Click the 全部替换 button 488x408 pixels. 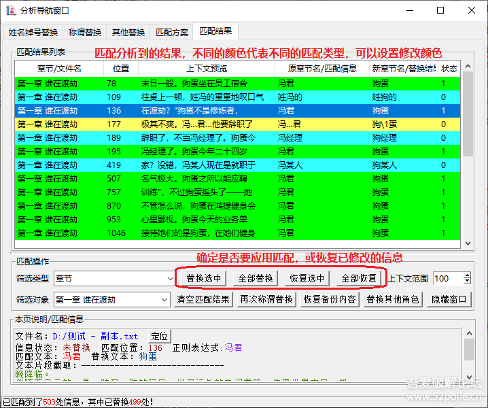click(255, 278)
